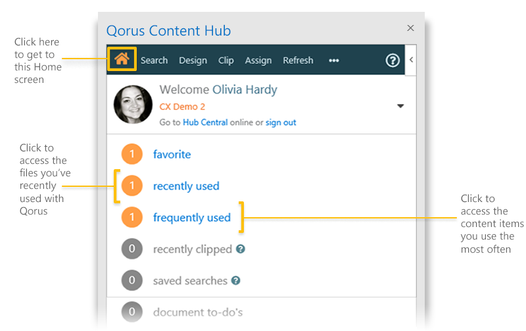526x331 pixels.
Task: Click the gray badge beside document to-do's
Action: (132, 311)
